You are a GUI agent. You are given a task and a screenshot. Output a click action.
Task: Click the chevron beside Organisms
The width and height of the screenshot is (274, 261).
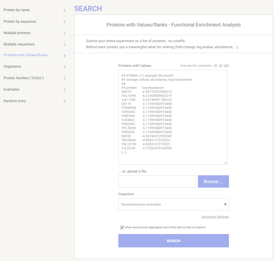point(64,67)
